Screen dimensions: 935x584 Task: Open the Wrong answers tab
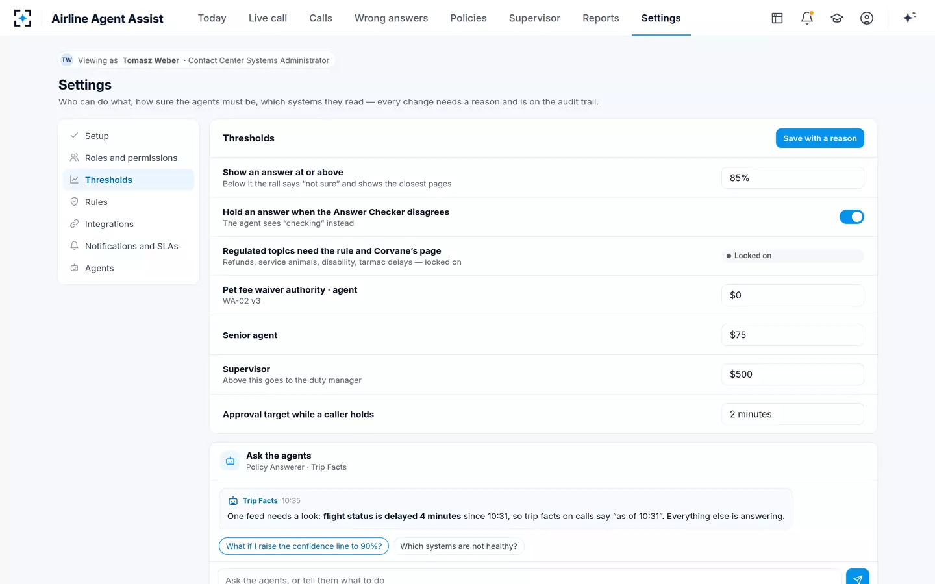(x=391, y=18)
